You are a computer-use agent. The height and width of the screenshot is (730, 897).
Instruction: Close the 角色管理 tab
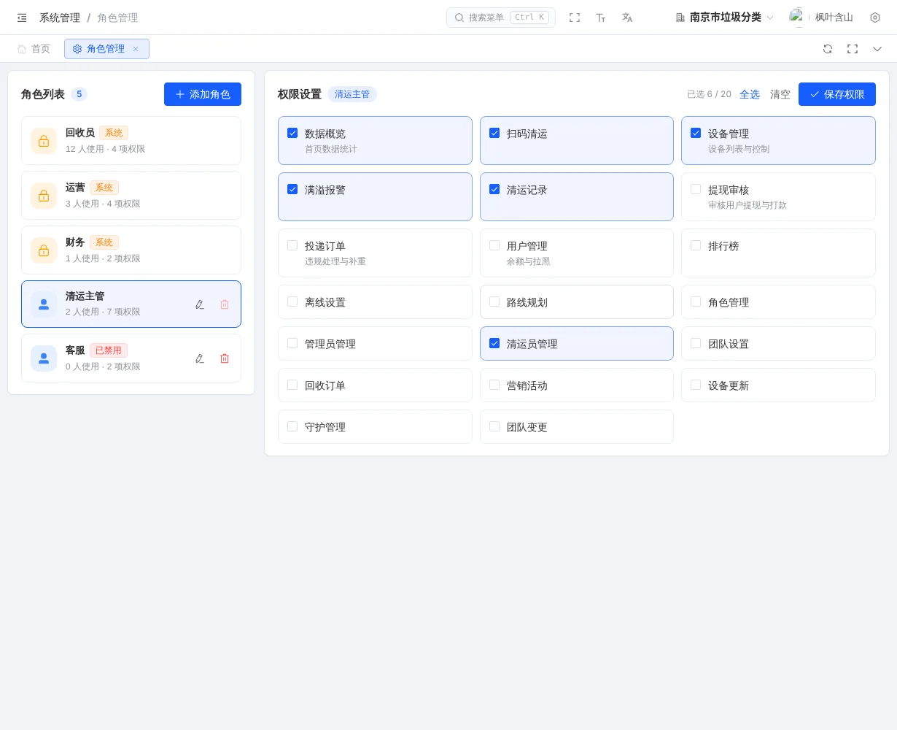coord(136,49)
